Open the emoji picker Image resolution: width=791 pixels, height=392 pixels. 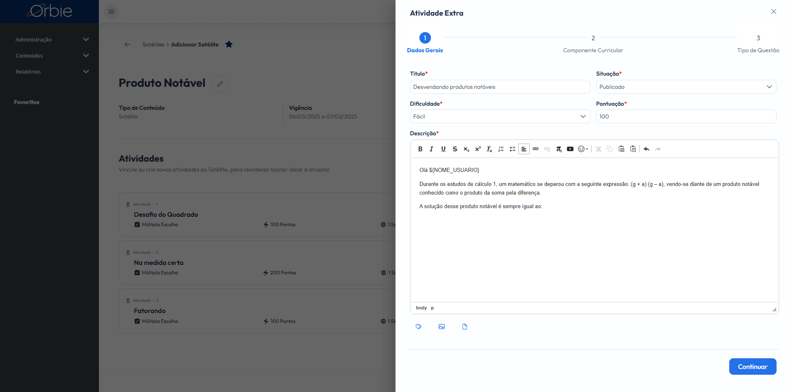(583, 149)
